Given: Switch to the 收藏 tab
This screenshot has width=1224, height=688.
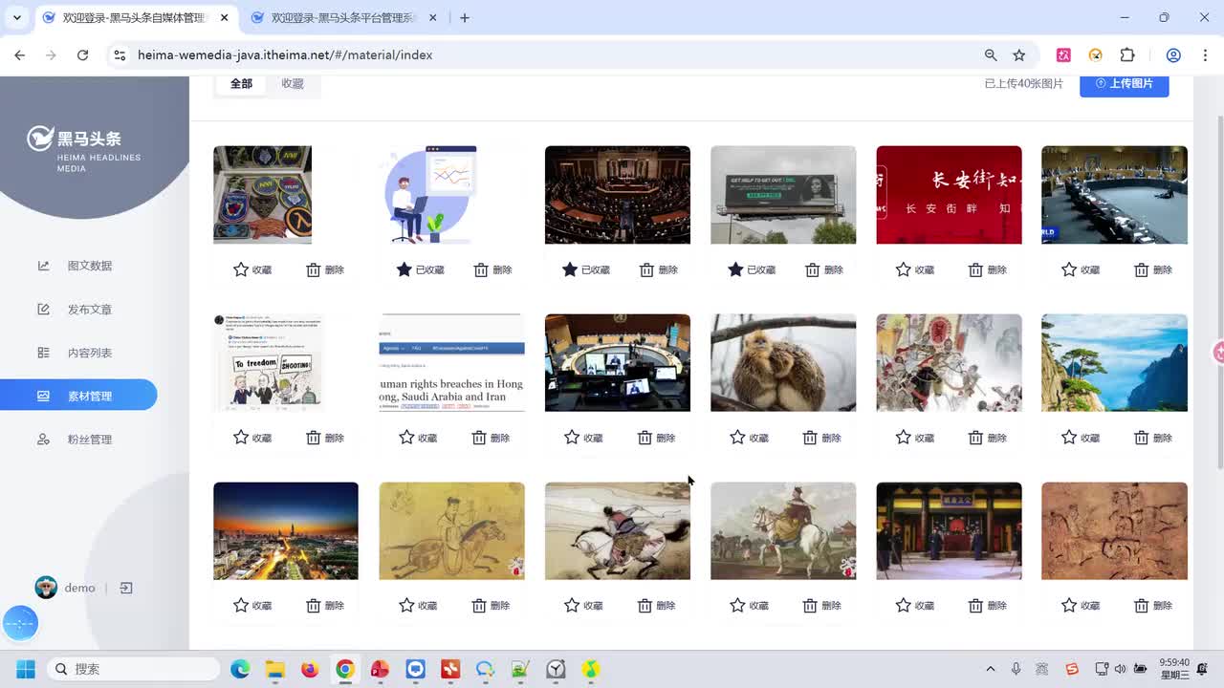Looking at the screenshot, I should (293, 84).
